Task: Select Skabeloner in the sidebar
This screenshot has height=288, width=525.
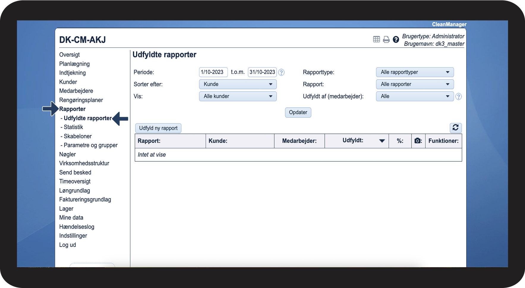Action: [78, 136]
